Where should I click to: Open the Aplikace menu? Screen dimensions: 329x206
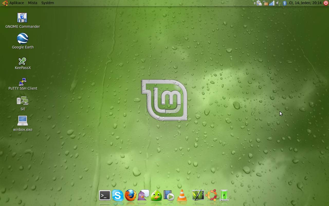[x=16, y=3]
